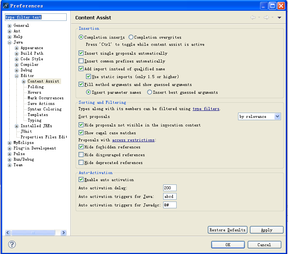Expand the General tree node
This screenshot has height=254, width=288.
10,26
